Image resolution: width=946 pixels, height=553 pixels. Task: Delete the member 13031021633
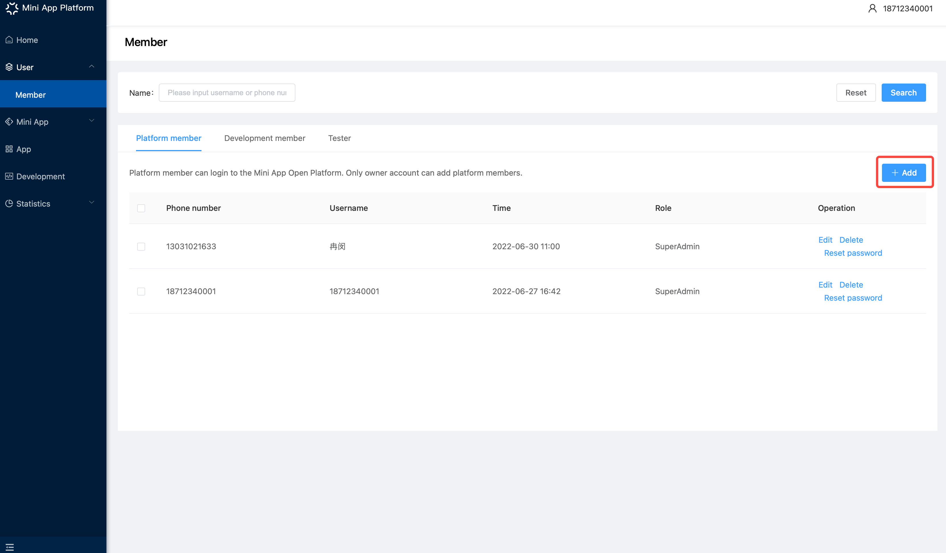(x=851, y=240)
